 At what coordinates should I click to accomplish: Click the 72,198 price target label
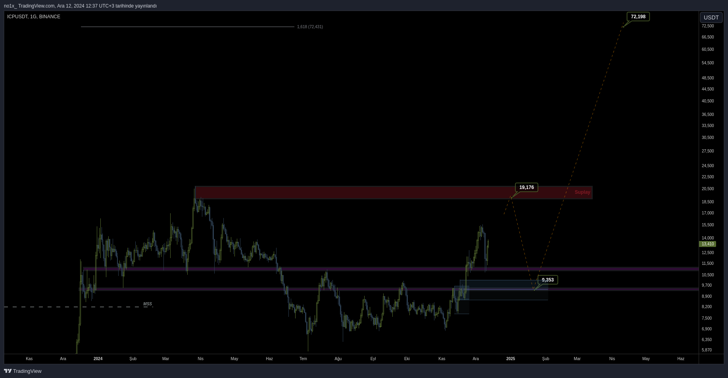(x=638, y=17)
